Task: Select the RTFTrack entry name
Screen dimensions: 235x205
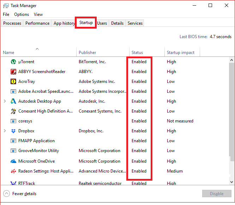Action: click(x=26, y=183)
